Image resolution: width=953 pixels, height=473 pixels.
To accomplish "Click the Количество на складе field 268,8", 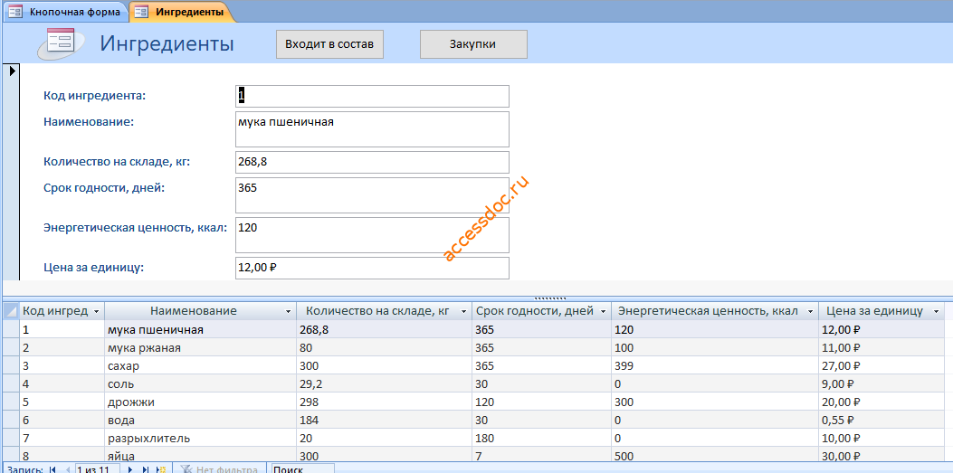I will coord(372,162).
